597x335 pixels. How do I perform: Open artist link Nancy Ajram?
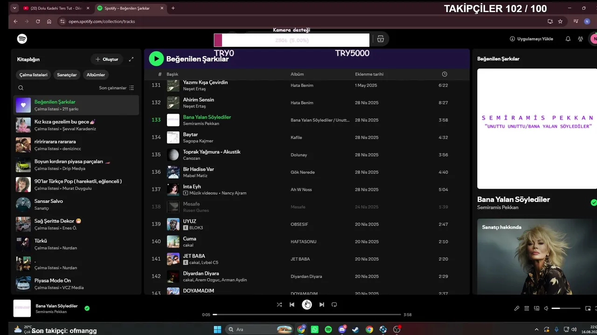[x=234, y=193]
